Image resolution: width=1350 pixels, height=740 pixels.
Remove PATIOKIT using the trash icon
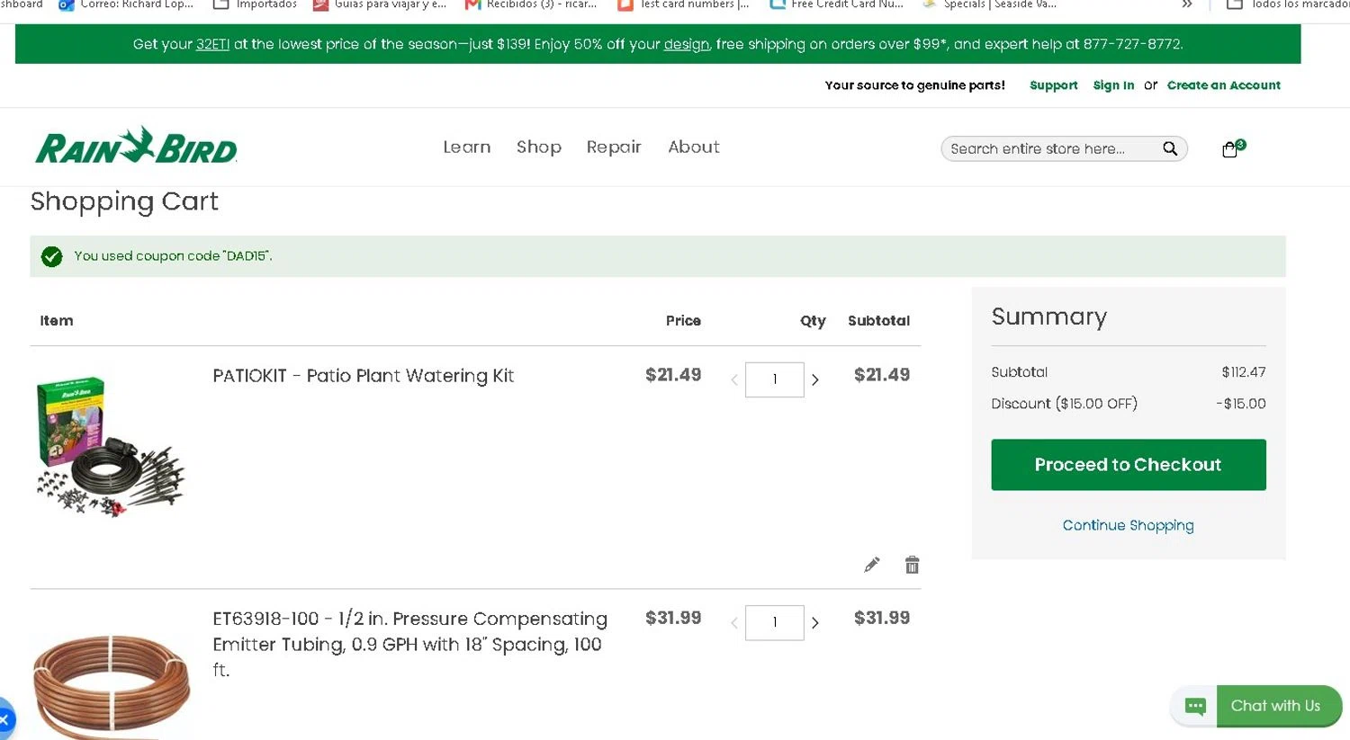(912, 565)
